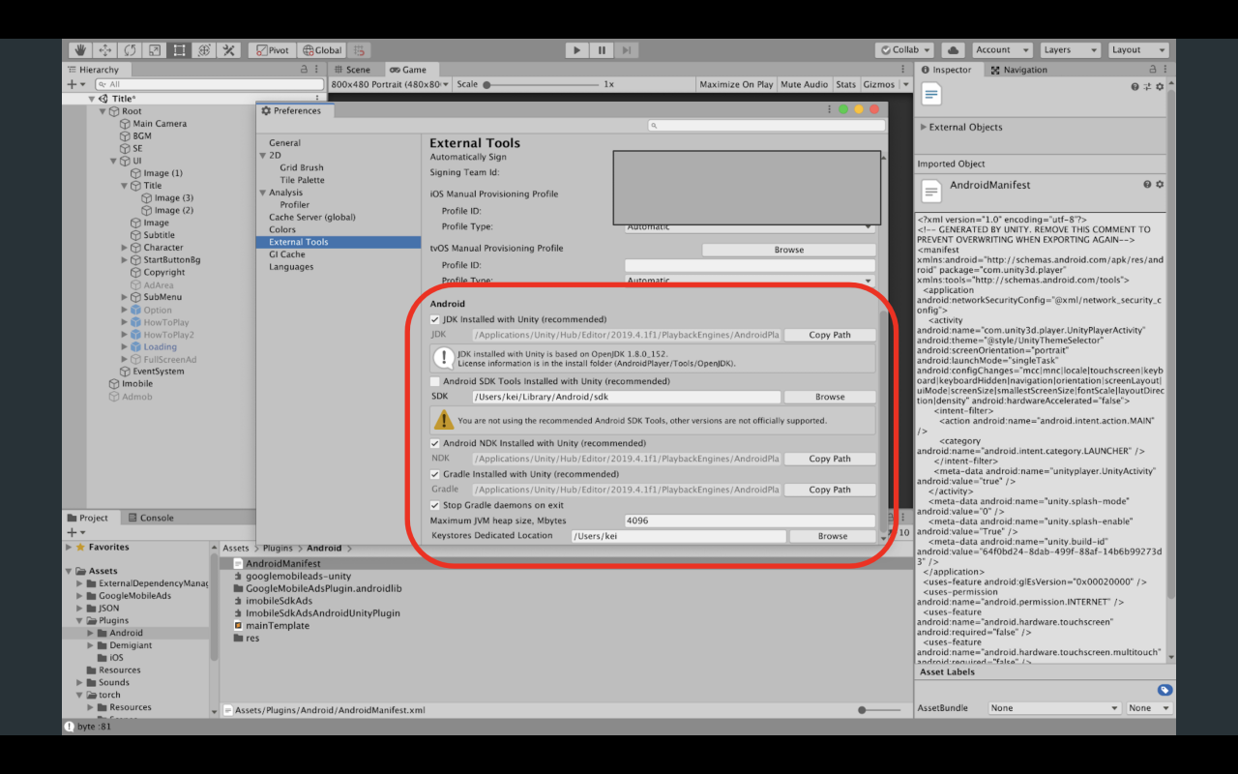Viewport: 1238px width, 774px height.
Task: Collapse the Analysis preferences group
Action: 262,193
